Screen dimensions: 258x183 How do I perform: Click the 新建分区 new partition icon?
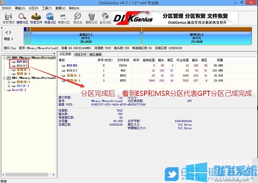(x=64, y=18)
